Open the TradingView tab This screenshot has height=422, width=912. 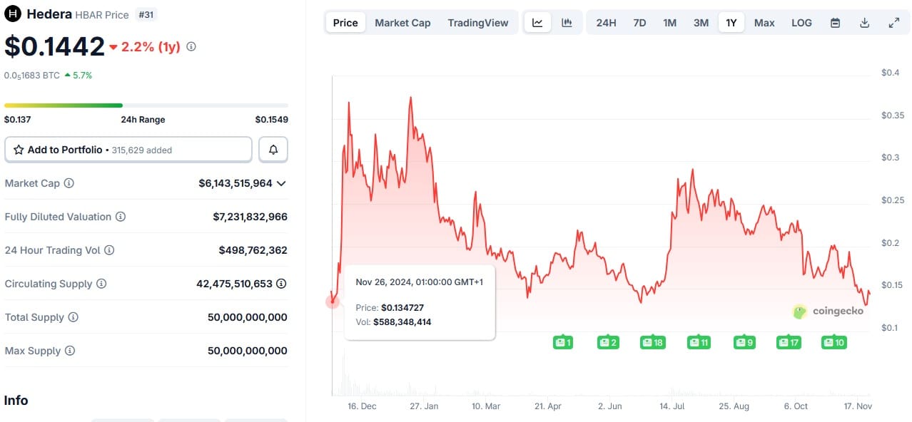click(477, 23)
